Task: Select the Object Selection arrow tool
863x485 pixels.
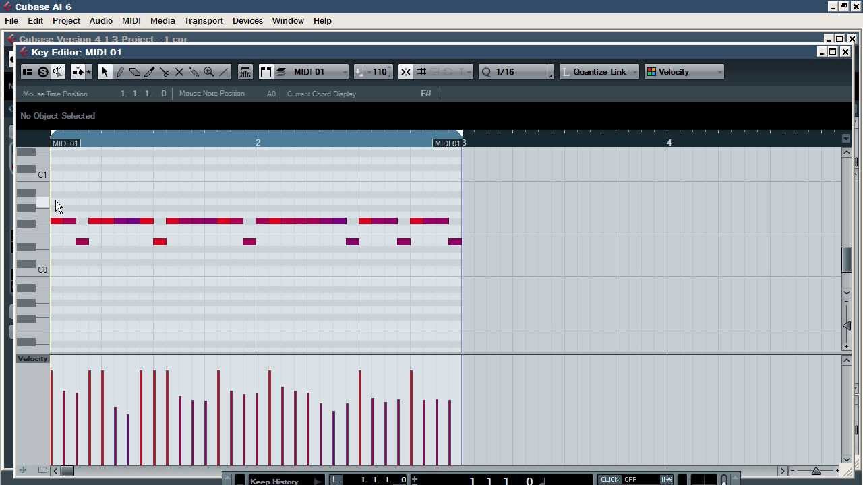Action: pyautogui.click(x=105, y=72)
